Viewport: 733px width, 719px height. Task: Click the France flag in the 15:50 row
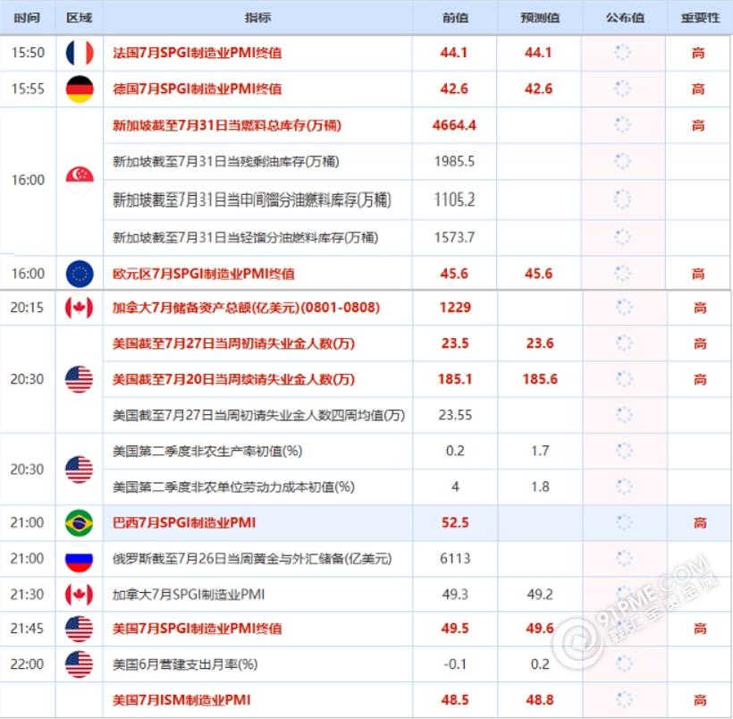point(80,53)
